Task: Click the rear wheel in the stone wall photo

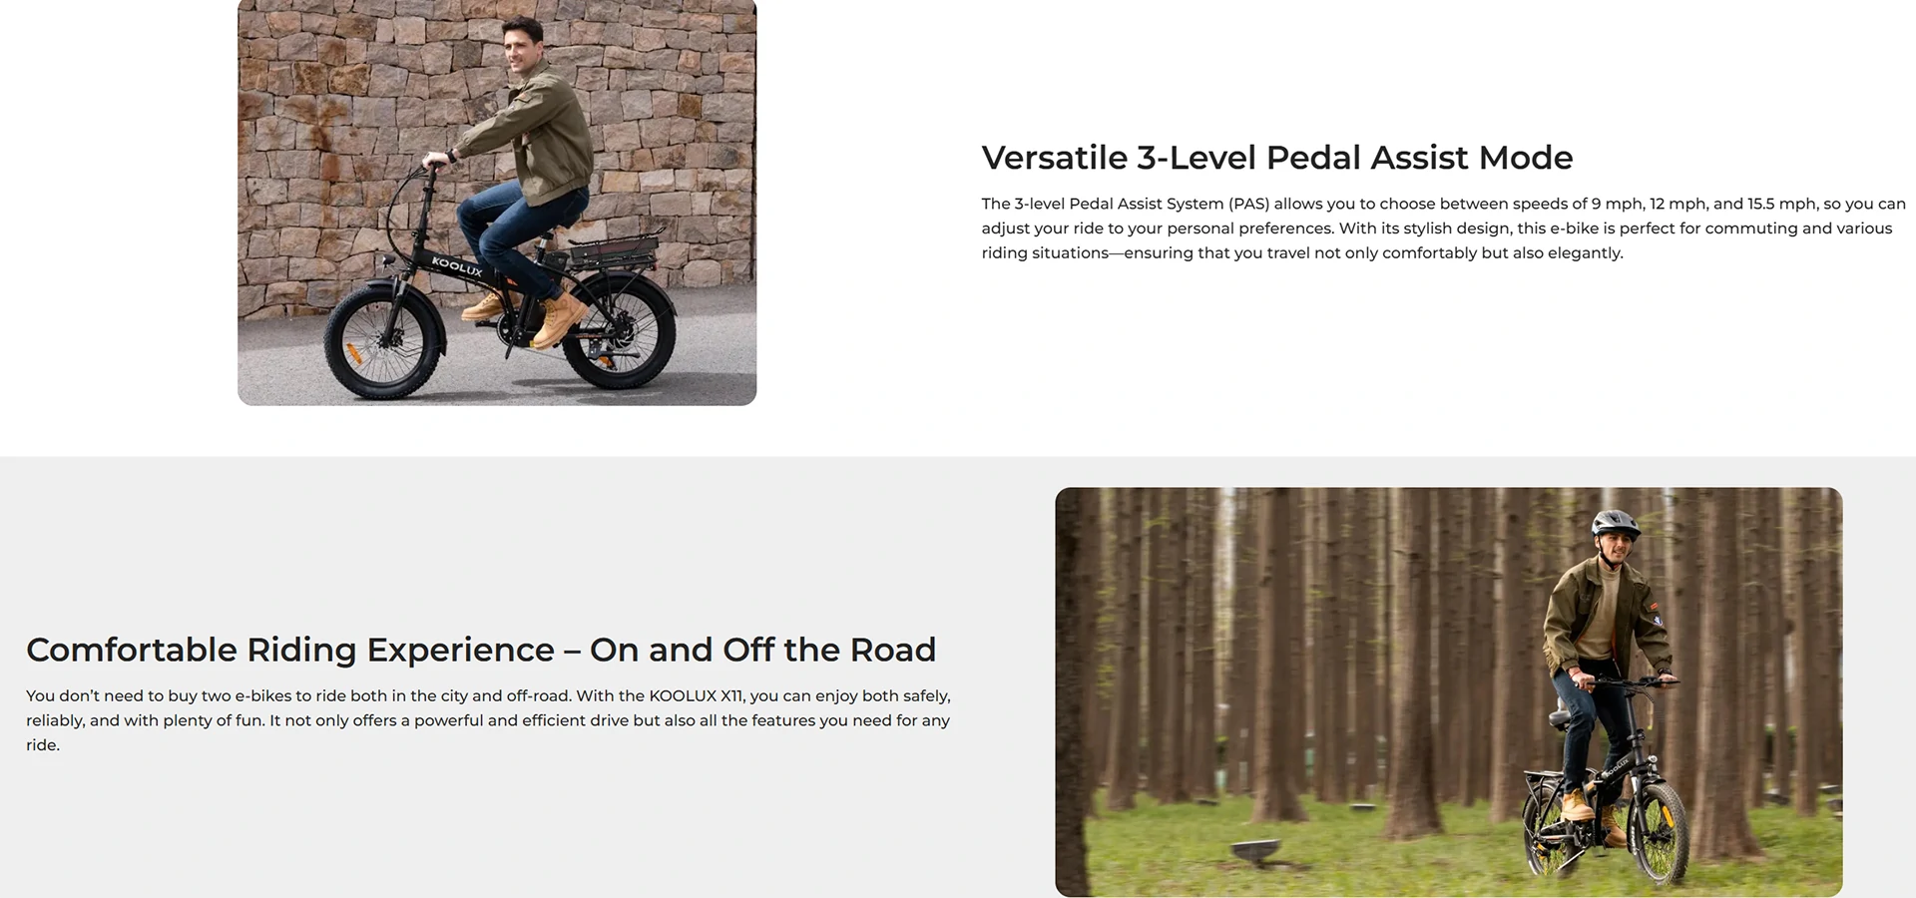Action: 617,329
